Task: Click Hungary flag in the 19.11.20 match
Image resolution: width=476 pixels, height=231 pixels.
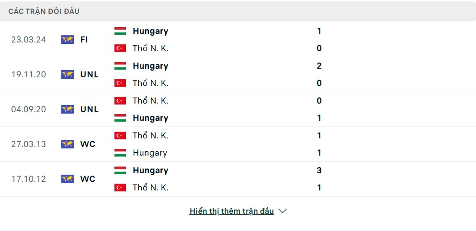Action: pyautogui.click(x=120, y=66)
